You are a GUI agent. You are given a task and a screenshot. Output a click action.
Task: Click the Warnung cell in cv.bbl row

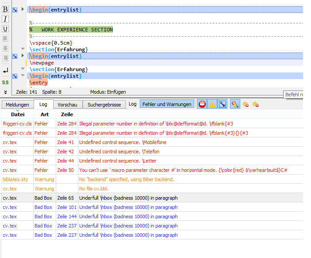click(x=44, y=189)
